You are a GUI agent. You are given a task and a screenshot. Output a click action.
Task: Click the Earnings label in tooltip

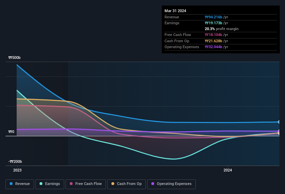coord(172,23)
